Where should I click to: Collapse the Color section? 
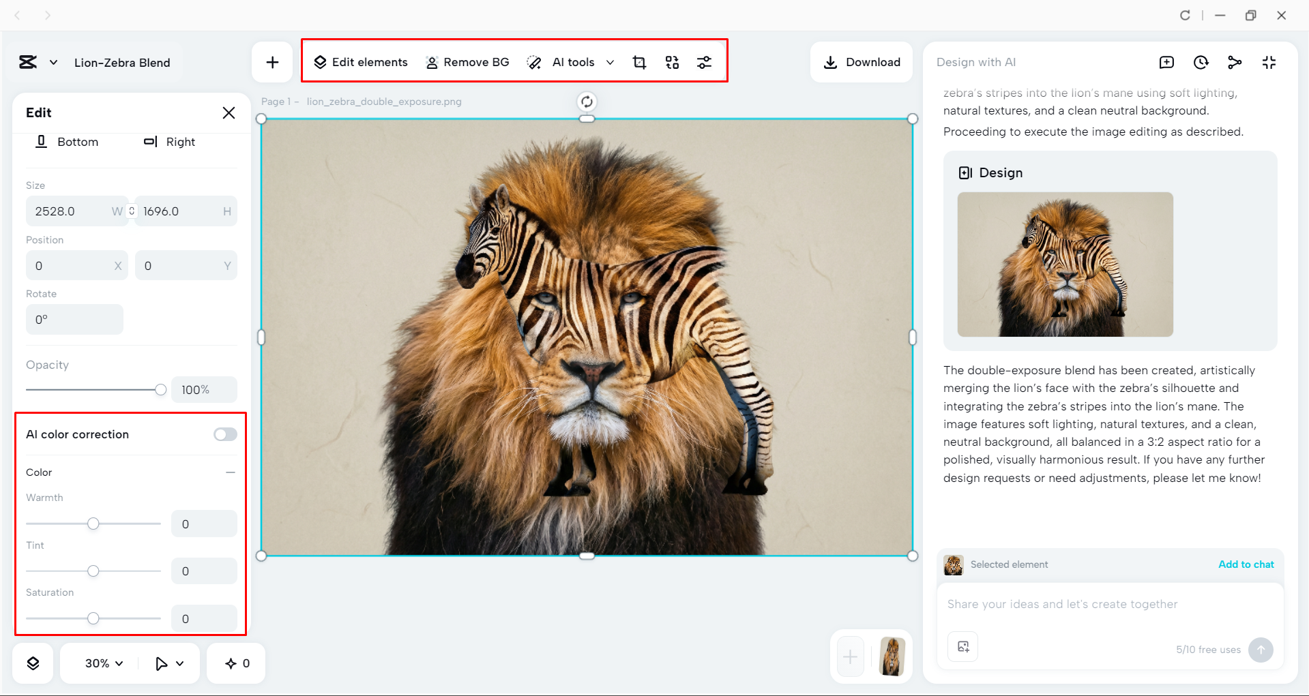[231, 472]
